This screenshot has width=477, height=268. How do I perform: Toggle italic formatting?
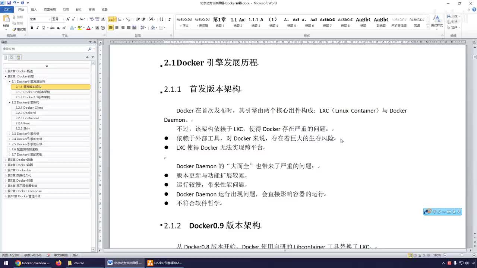pos(37,28)
